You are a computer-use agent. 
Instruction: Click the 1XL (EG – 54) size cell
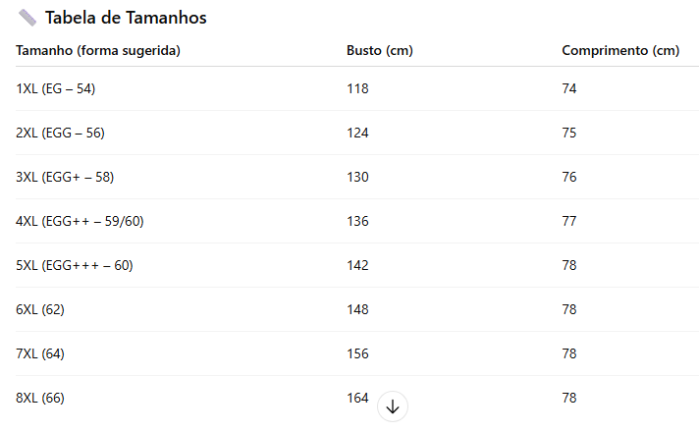[x=56, y=88]
